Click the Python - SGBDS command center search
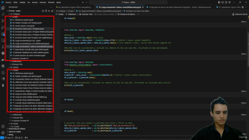This screenshot has height=140, width=249. 128,2
